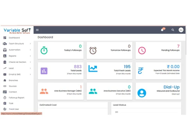187x140 pixels.
Task: Click the alarm clock Tomorrow Followups icon
Action: (x=93, y=50)
